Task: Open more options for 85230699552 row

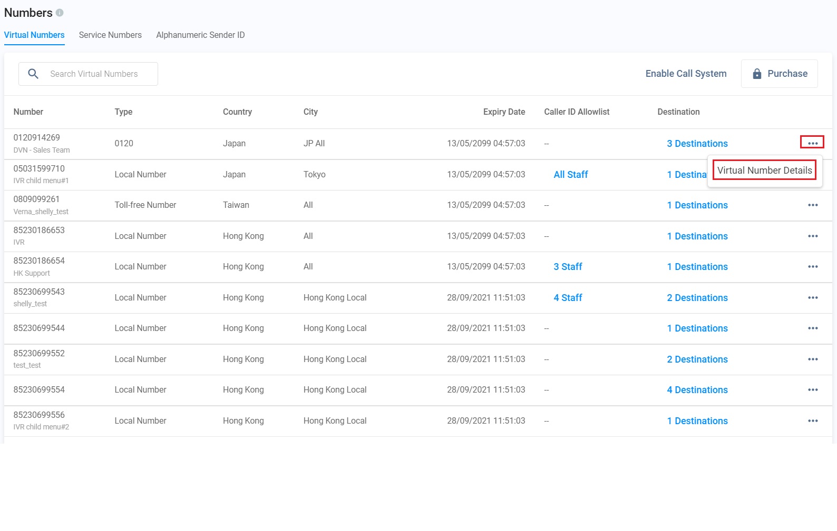Action: point(813,359)
